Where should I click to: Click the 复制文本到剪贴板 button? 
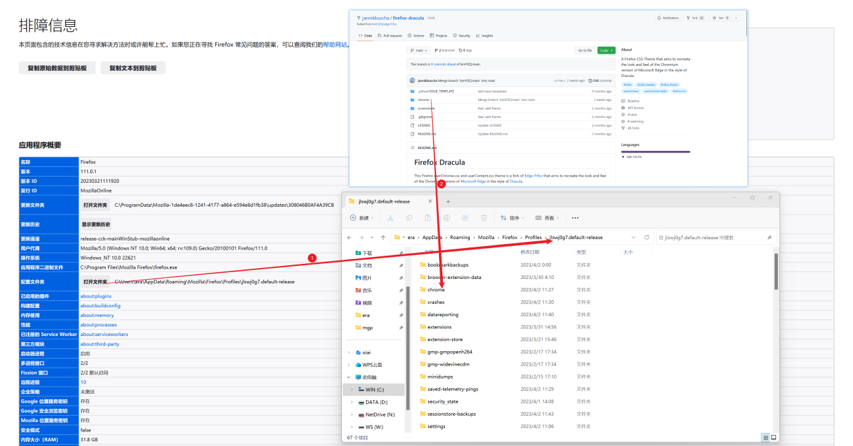tap(133, 68)
